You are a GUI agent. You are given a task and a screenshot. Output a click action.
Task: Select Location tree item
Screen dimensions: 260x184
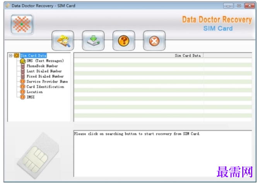[35, 92]
